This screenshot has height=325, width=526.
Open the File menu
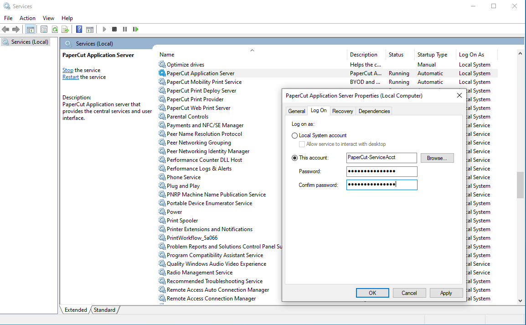[8, 18]
